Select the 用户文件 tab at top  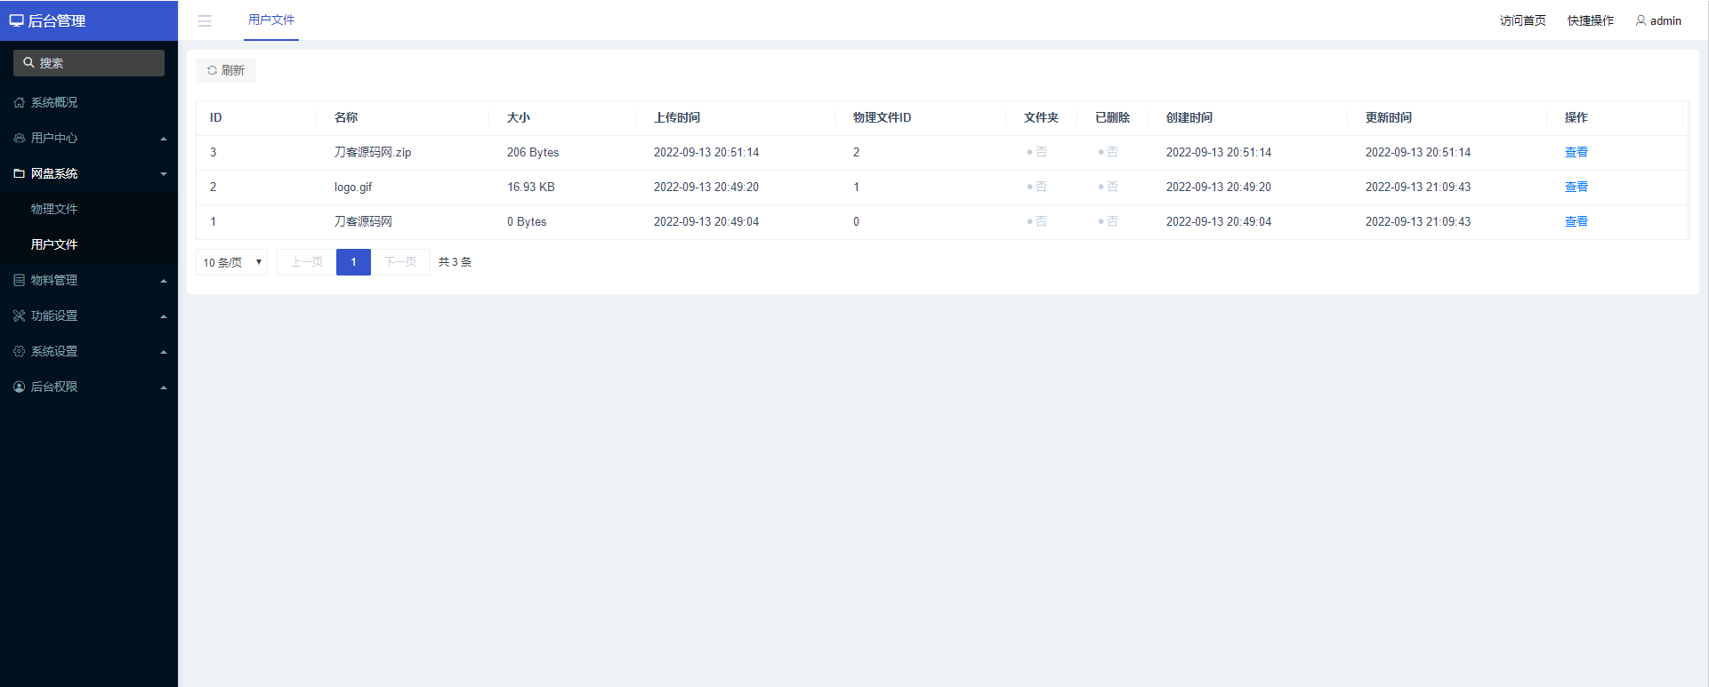[x=271, y=20]
